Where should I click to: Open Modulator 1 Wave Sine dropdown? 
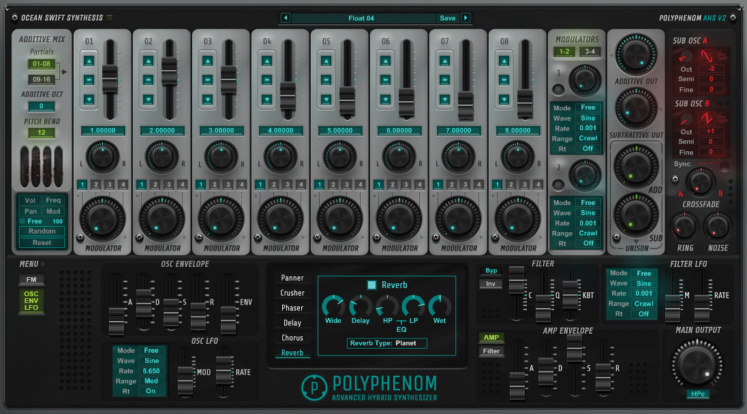pos(588,118)
